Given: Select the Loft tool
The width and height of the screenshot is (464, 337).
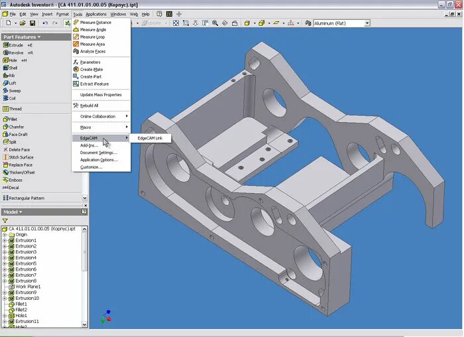Looking at the screenshot, I should pyautogui.click(x=9, y=83).
